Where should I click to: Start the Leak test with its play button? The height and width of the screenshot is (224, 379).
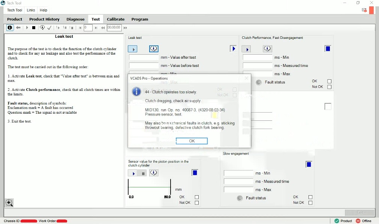click(x=132, y=49)
